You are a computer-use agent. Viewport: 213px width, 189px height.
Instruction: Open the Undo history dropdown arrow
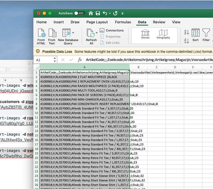click(110, 13)
